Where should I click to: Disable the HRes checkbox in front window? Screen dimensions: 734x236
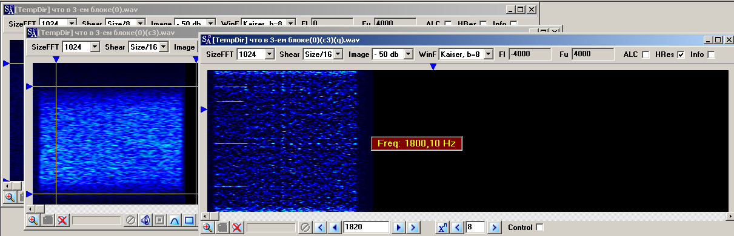681,54
